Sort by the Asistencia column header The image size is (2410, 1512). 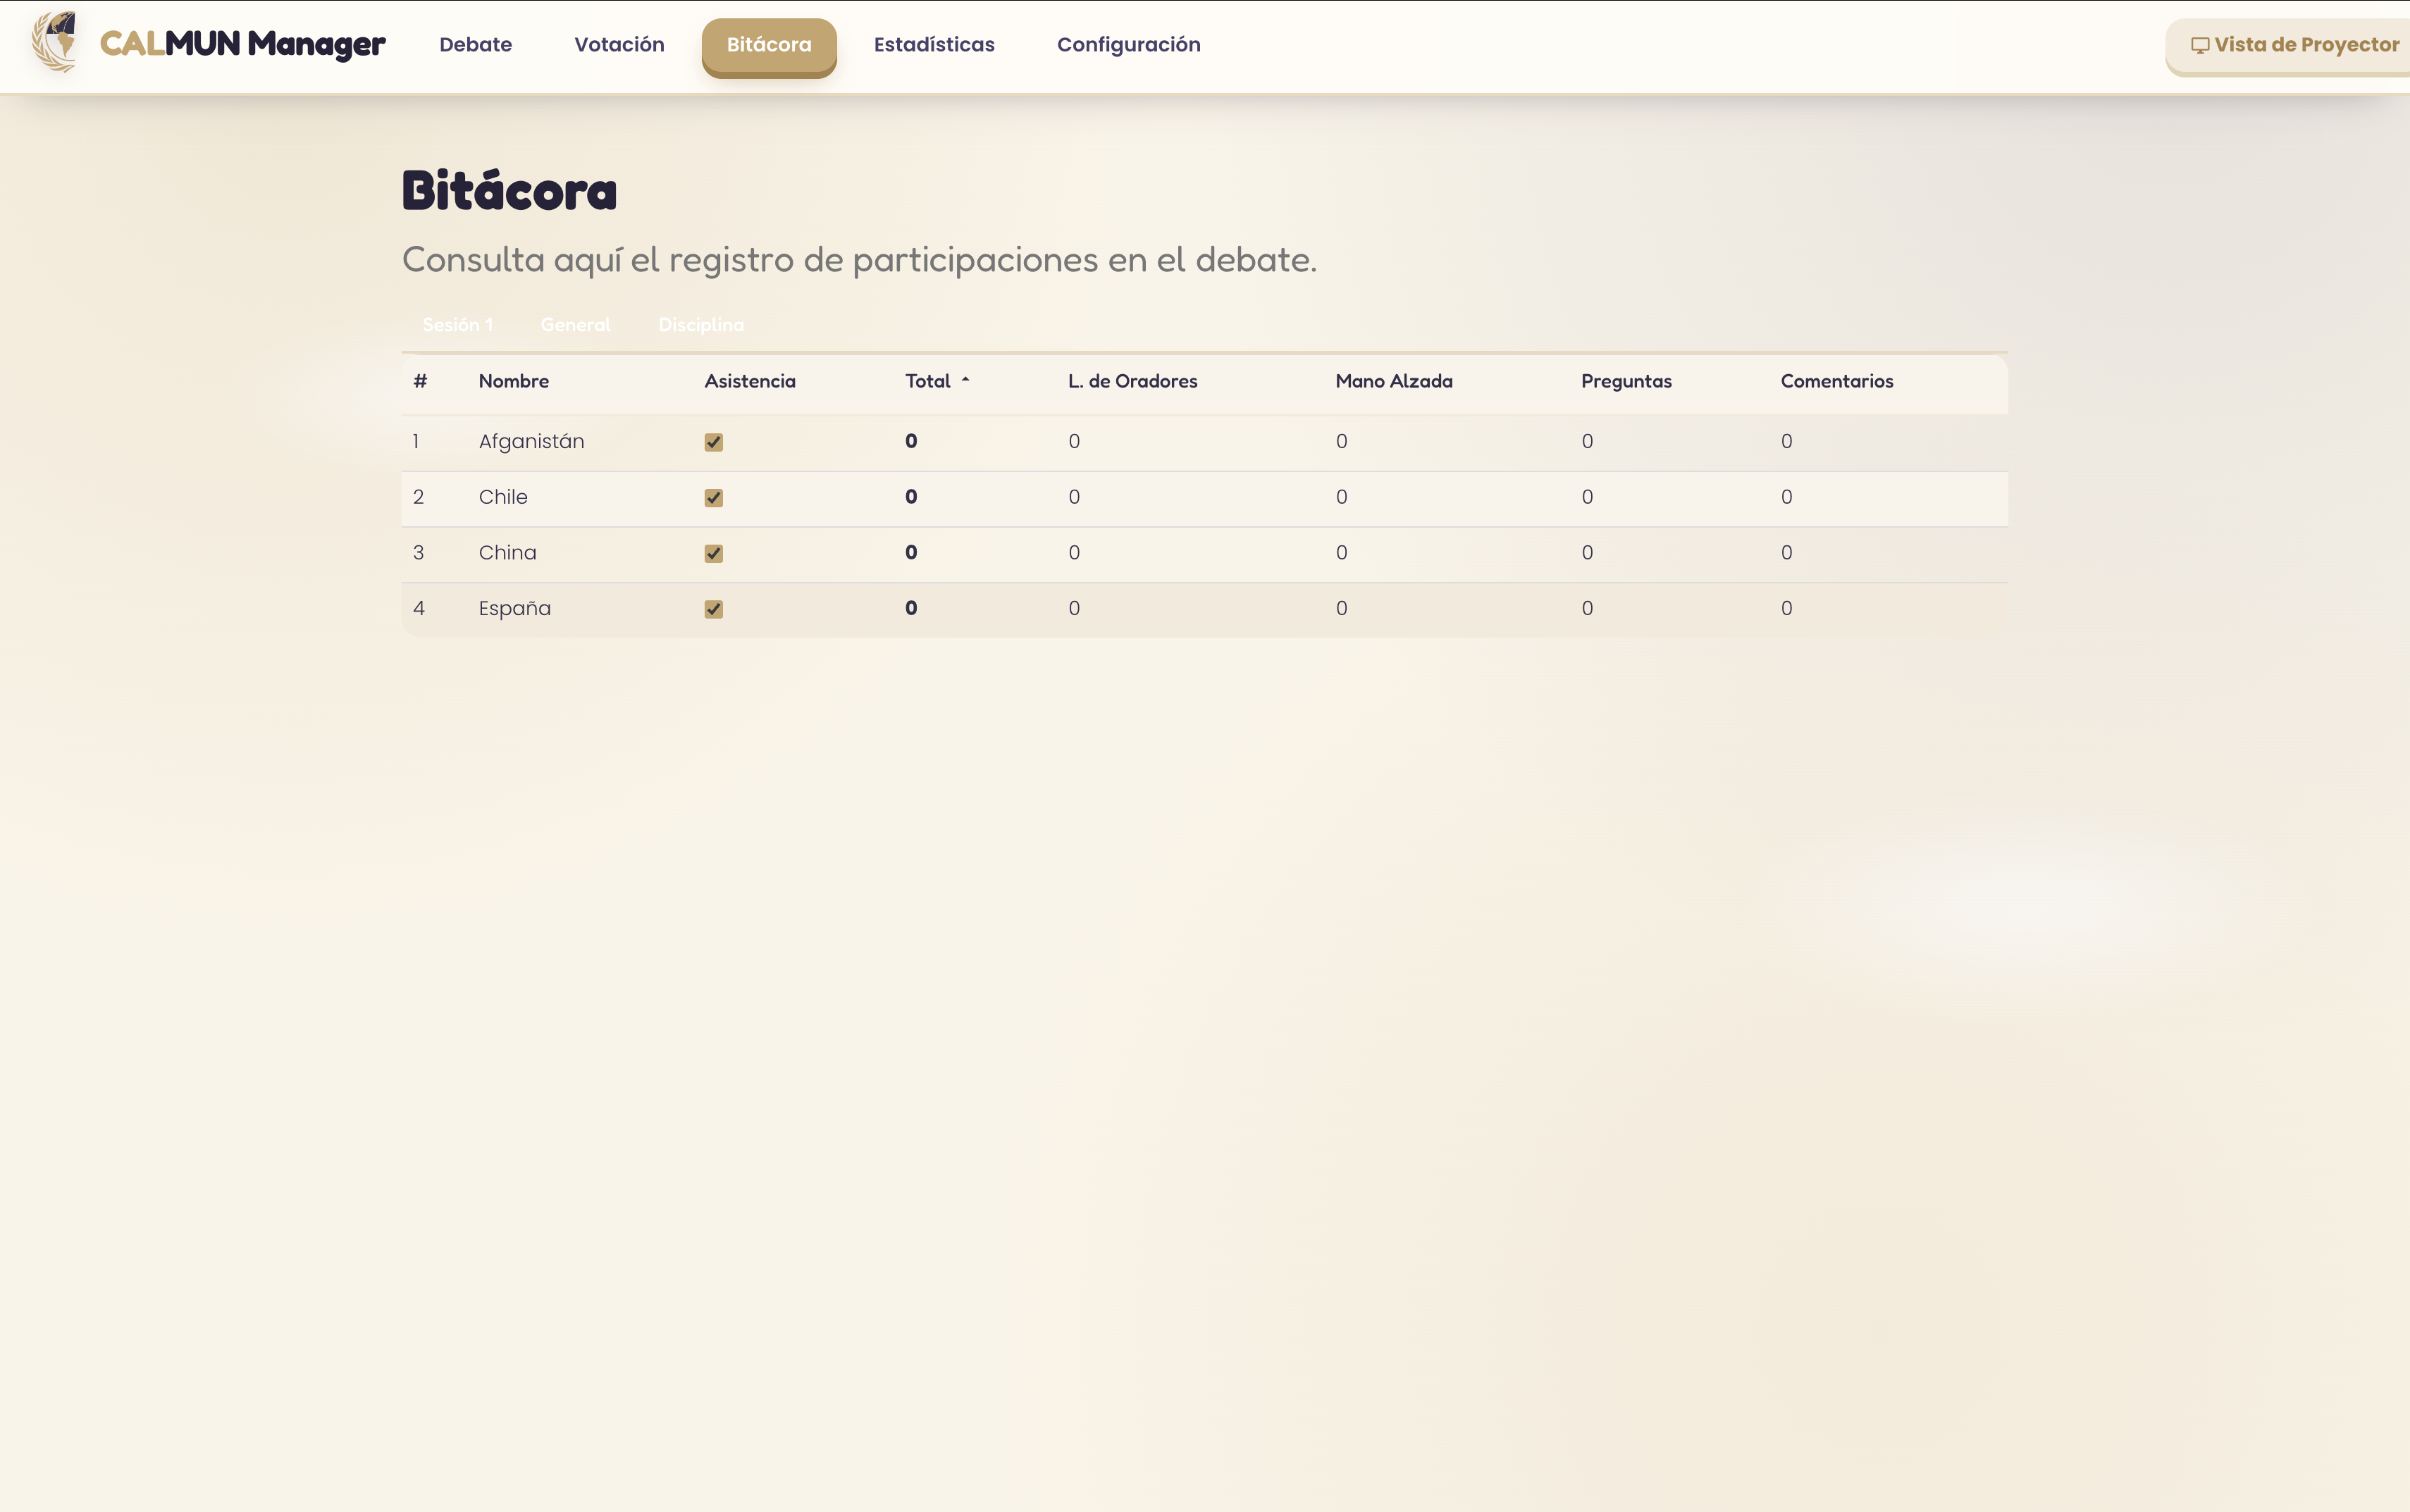749,381
